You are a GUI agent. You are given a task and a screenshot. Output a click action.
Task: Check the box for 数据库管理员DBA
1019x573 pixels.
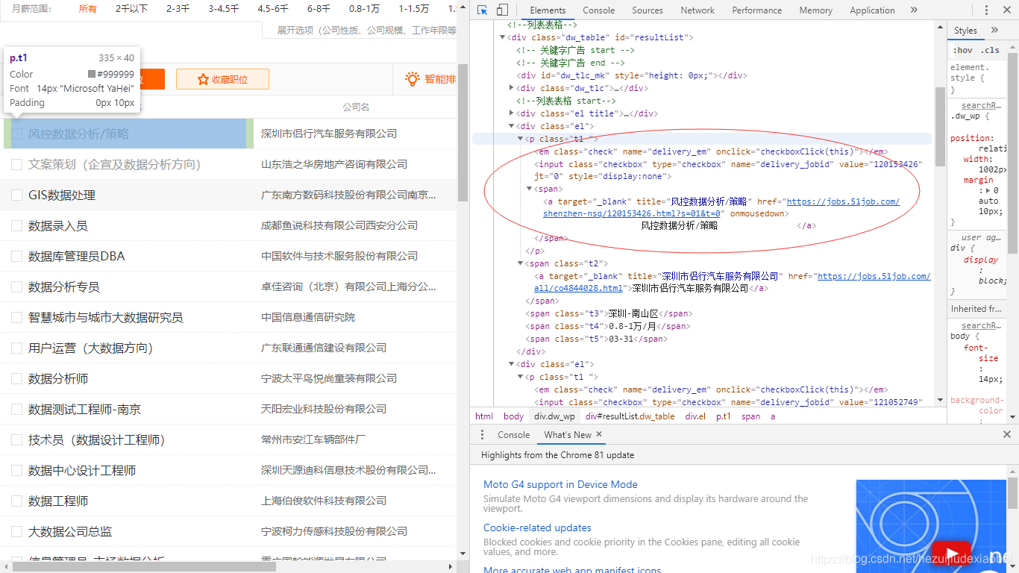tap(16, 256)
